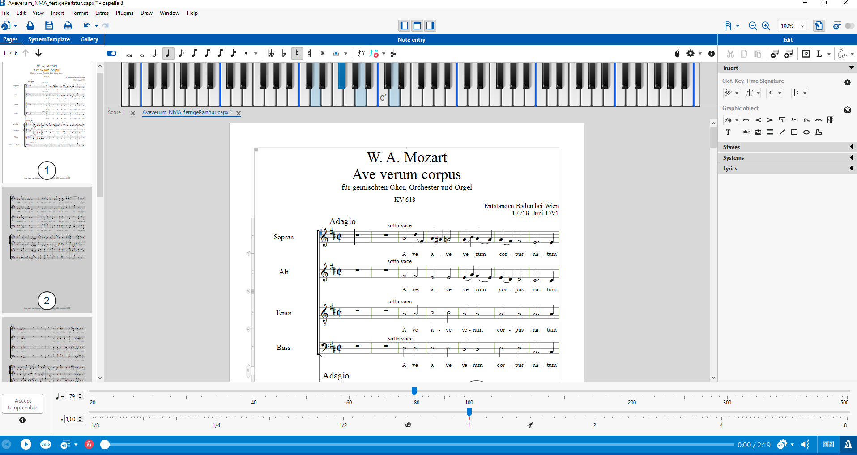Toggle the switch at the left of the note toolbar
The image size is (857, 455).
click(111, 53)
